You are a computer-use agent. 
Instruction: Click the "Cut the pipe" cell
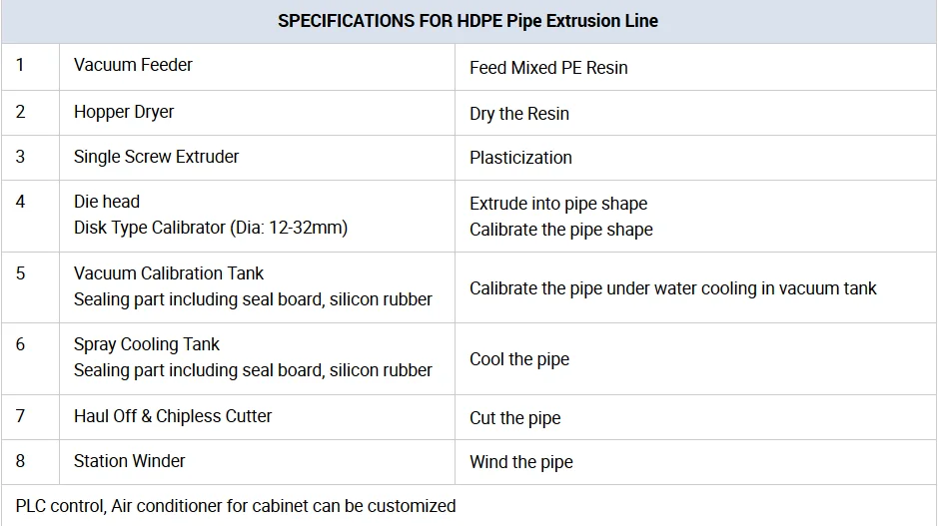tap(515, 418)
